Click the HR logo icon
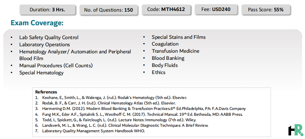This screenshot has height=139, width=305. pos(296,130)
